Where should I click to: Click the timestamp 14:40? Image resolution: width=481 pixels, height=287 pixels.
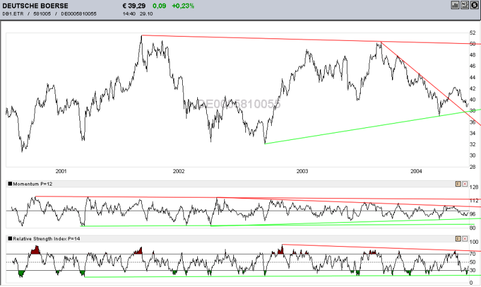(x=129, y=14)
